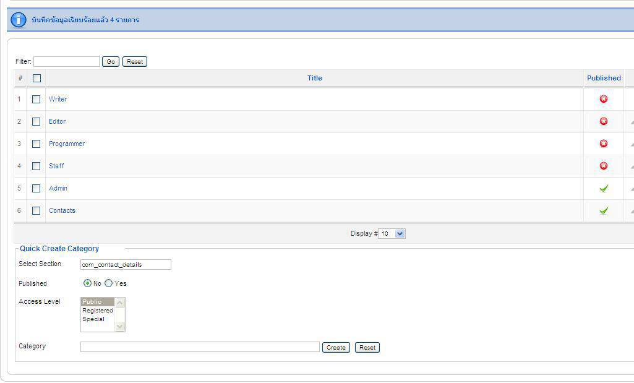Click the Quick Create Category heading
Image resolution: width=634 pixels, height=383 pixels.
coord(59,249)
